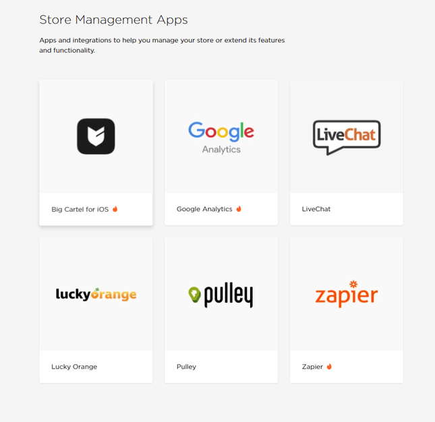Open the Zapier text label
Screen dimensions: 435x422
[x=312, y=367]
